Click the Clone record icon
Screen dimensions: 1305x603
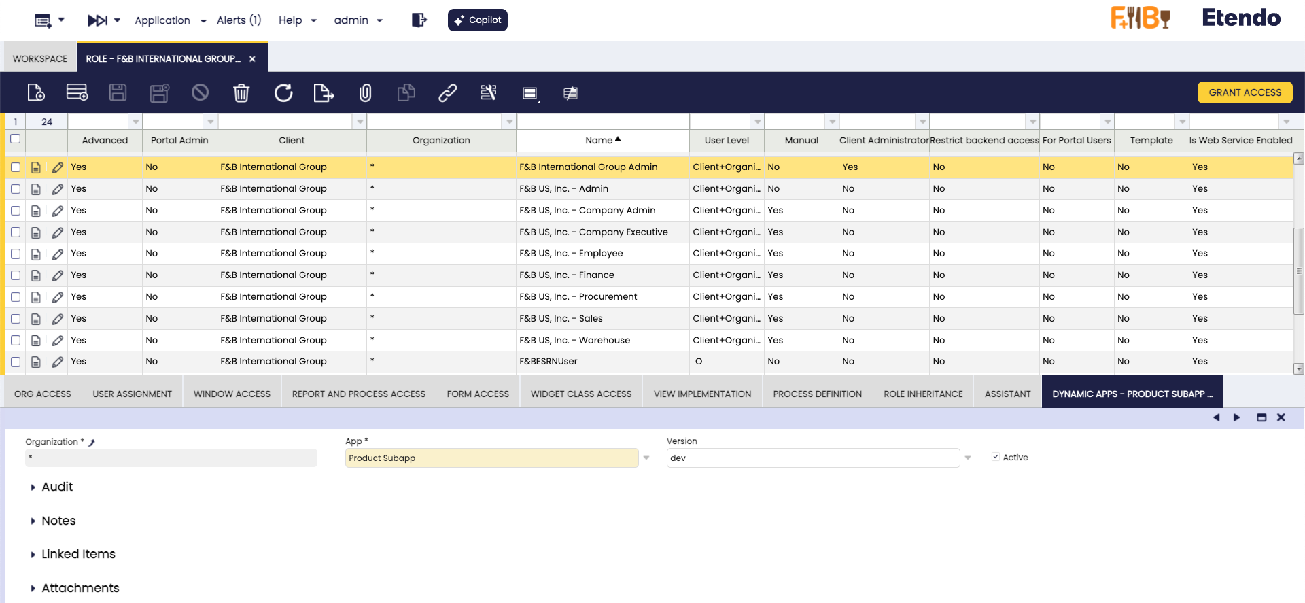pos(406,92)
